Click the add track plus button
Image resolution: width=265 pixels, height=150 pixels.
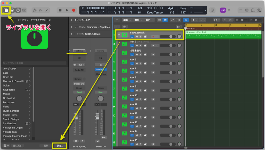point(117,27)
